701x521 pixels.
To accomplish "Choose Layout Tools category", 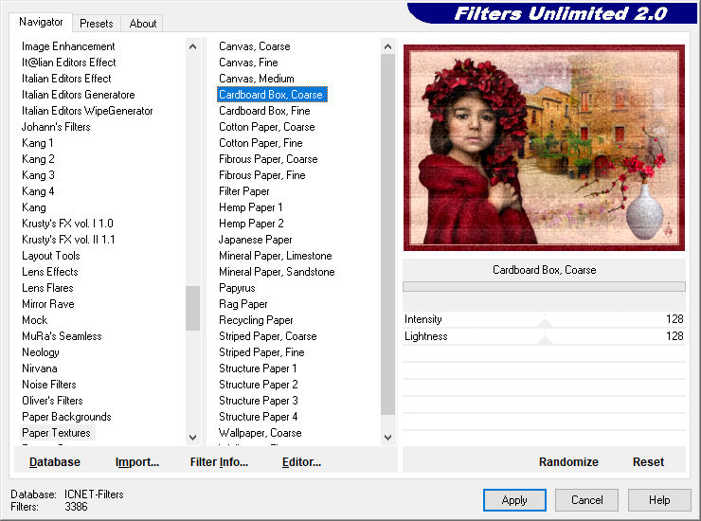I will click(51, 256).
